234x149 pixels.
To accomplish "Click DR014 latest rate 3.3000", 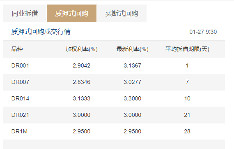I will click(x=132, y=98).
